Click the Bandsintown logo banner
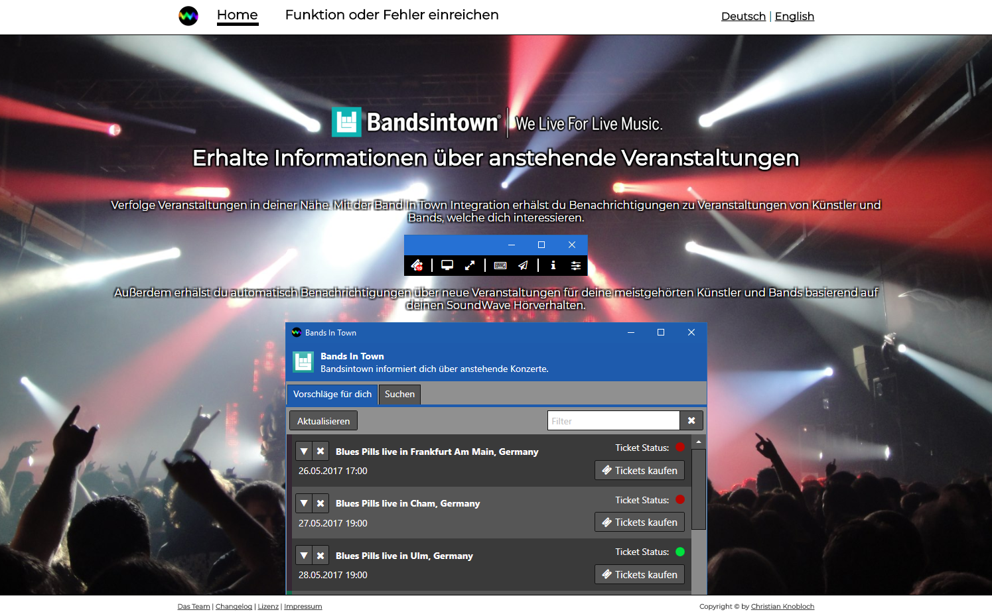The width and height of the screenshot is (992, 616). [x=497, y=123]
